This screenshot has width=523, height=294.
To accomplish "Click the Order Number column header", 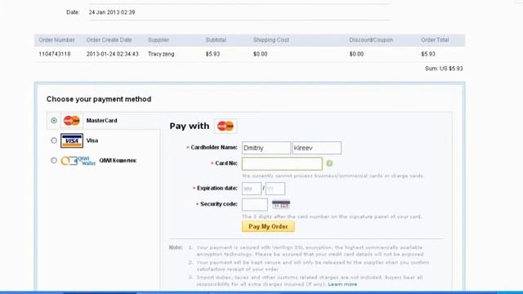I will point(56,40).
